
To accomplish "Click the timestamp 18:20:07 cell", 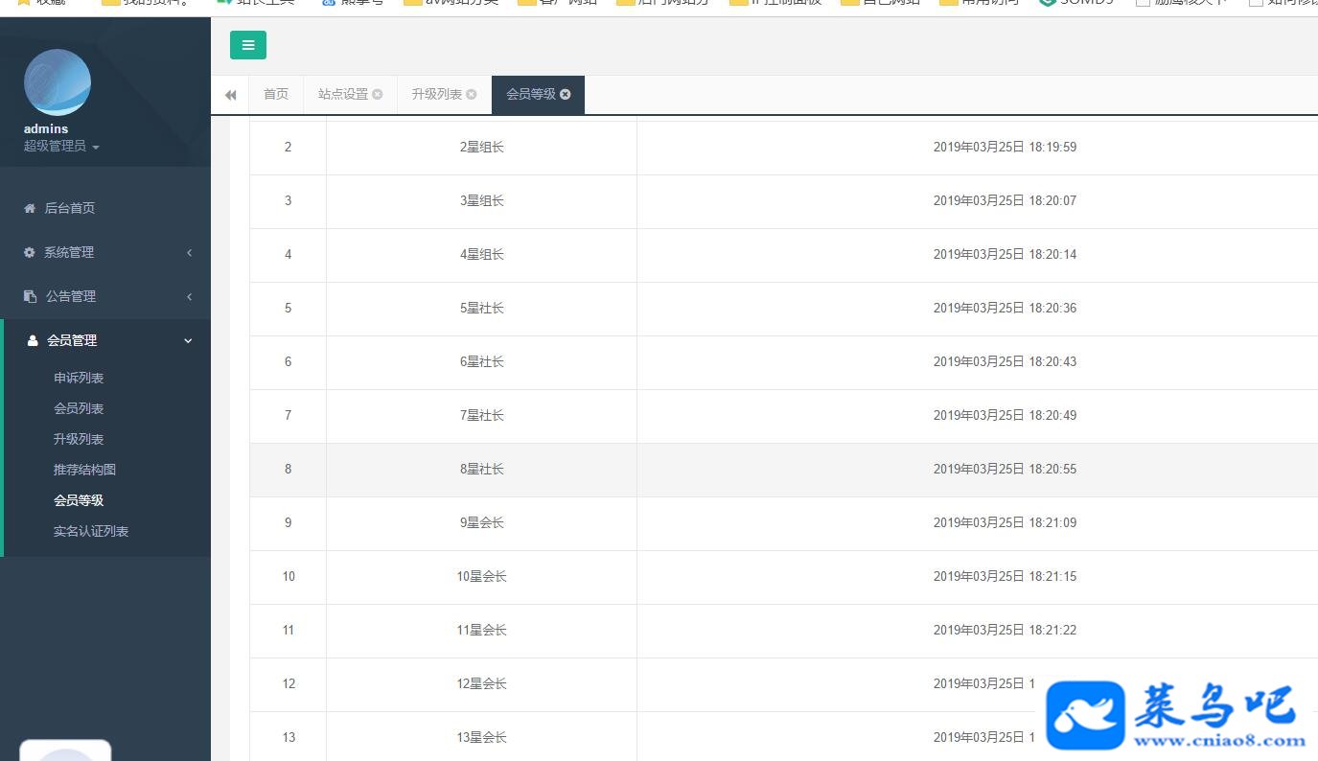I will [978, 201].
